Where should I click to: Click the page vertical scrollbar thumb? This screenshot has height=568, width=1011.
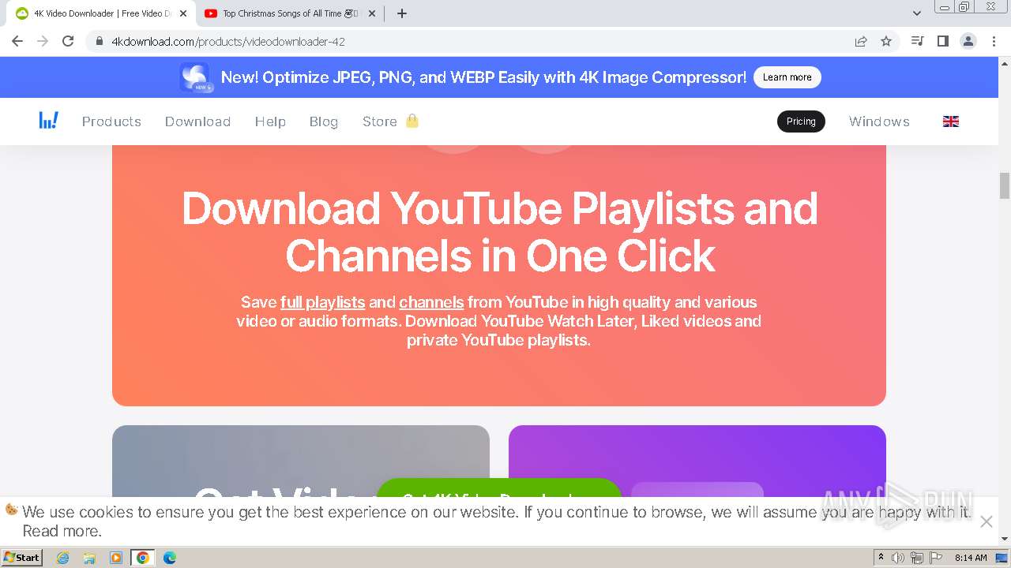1005,186
